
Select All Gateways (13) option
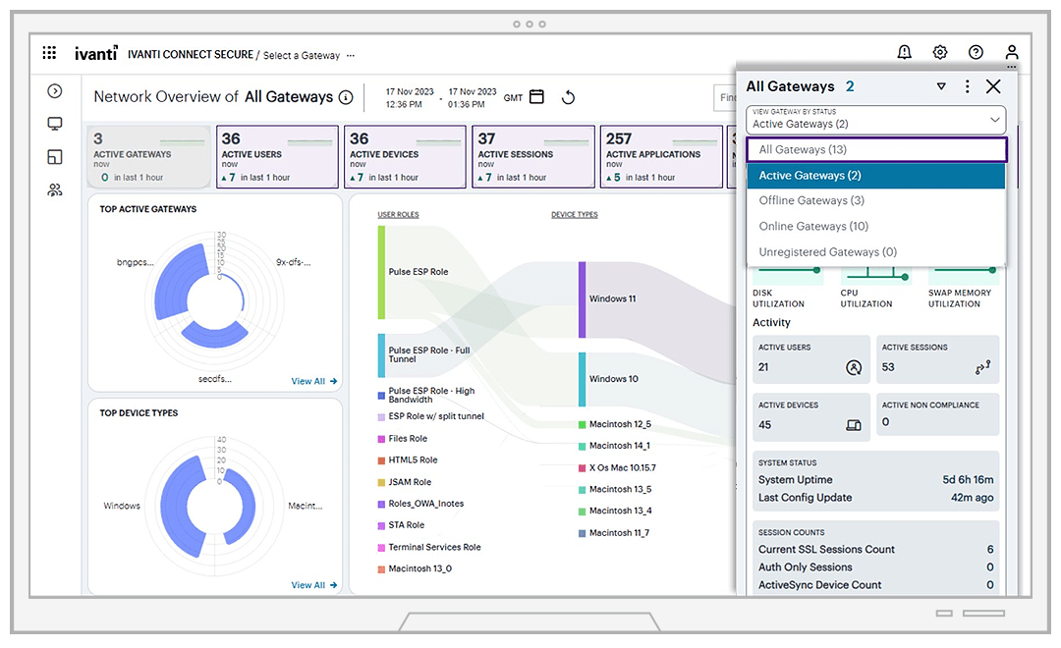click(876, 149)
